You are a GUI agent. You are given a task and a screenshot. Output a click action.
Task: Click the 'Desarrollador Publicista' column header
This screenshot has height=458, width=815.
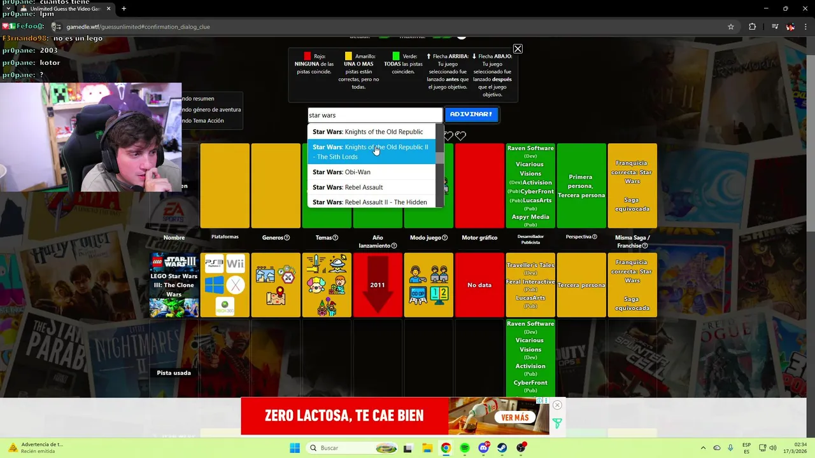530,239
